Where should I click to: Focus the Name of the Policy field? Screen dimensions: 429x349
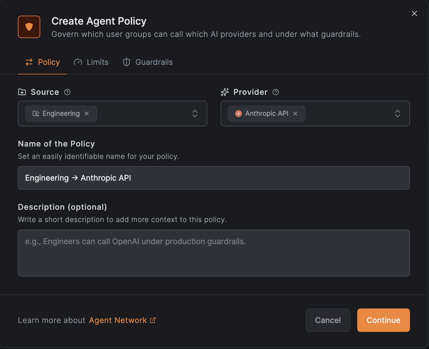pos(214,178)
